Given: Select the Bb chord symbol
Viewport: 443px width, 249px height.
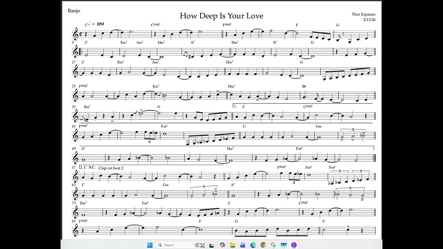Looking at the screenshot, I should pos(304,86).
